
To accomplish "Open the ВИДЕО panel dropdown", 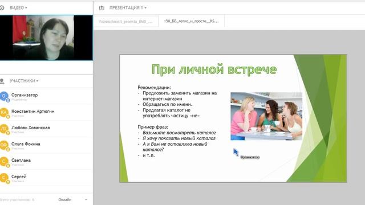I will point(18,7).
